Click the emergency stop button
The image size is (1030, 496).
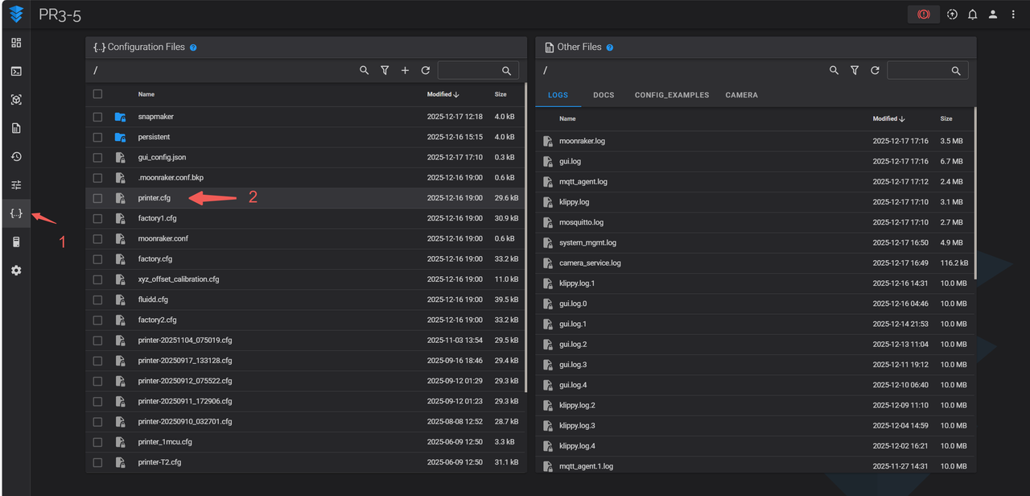coord(923,14)
